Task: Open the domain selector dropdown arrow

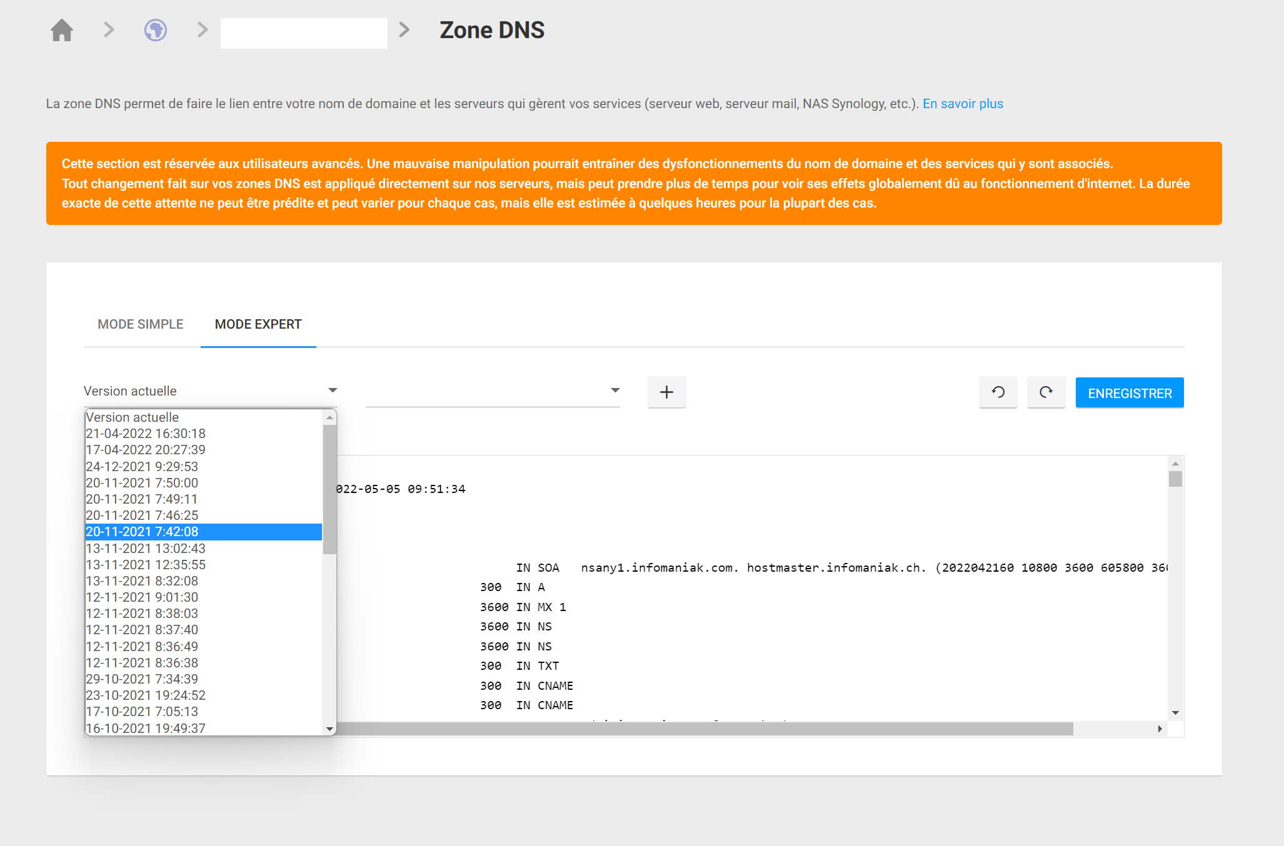Action: (x=615, y=390)
